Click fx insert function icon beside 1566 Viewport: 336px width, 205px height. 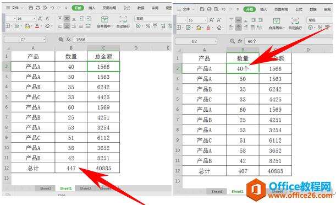click(68, 40)
